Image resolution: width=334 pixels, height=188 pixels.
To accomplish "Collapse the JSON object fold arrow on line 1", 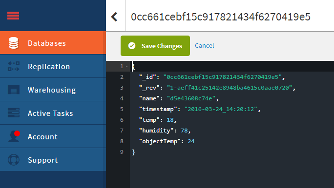I will [x=127, y=67].
